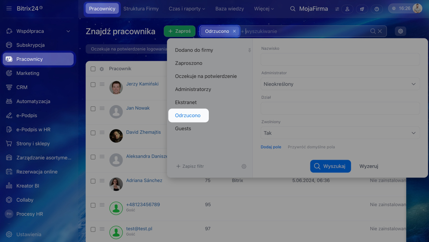Open the hamburger main menu
This screenshot has width=429, height=242.
(x=9, y=8)
